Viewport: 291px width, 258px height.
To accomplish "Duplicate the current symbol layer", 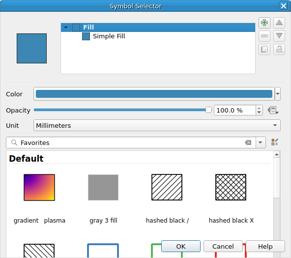I will point(264,49).
